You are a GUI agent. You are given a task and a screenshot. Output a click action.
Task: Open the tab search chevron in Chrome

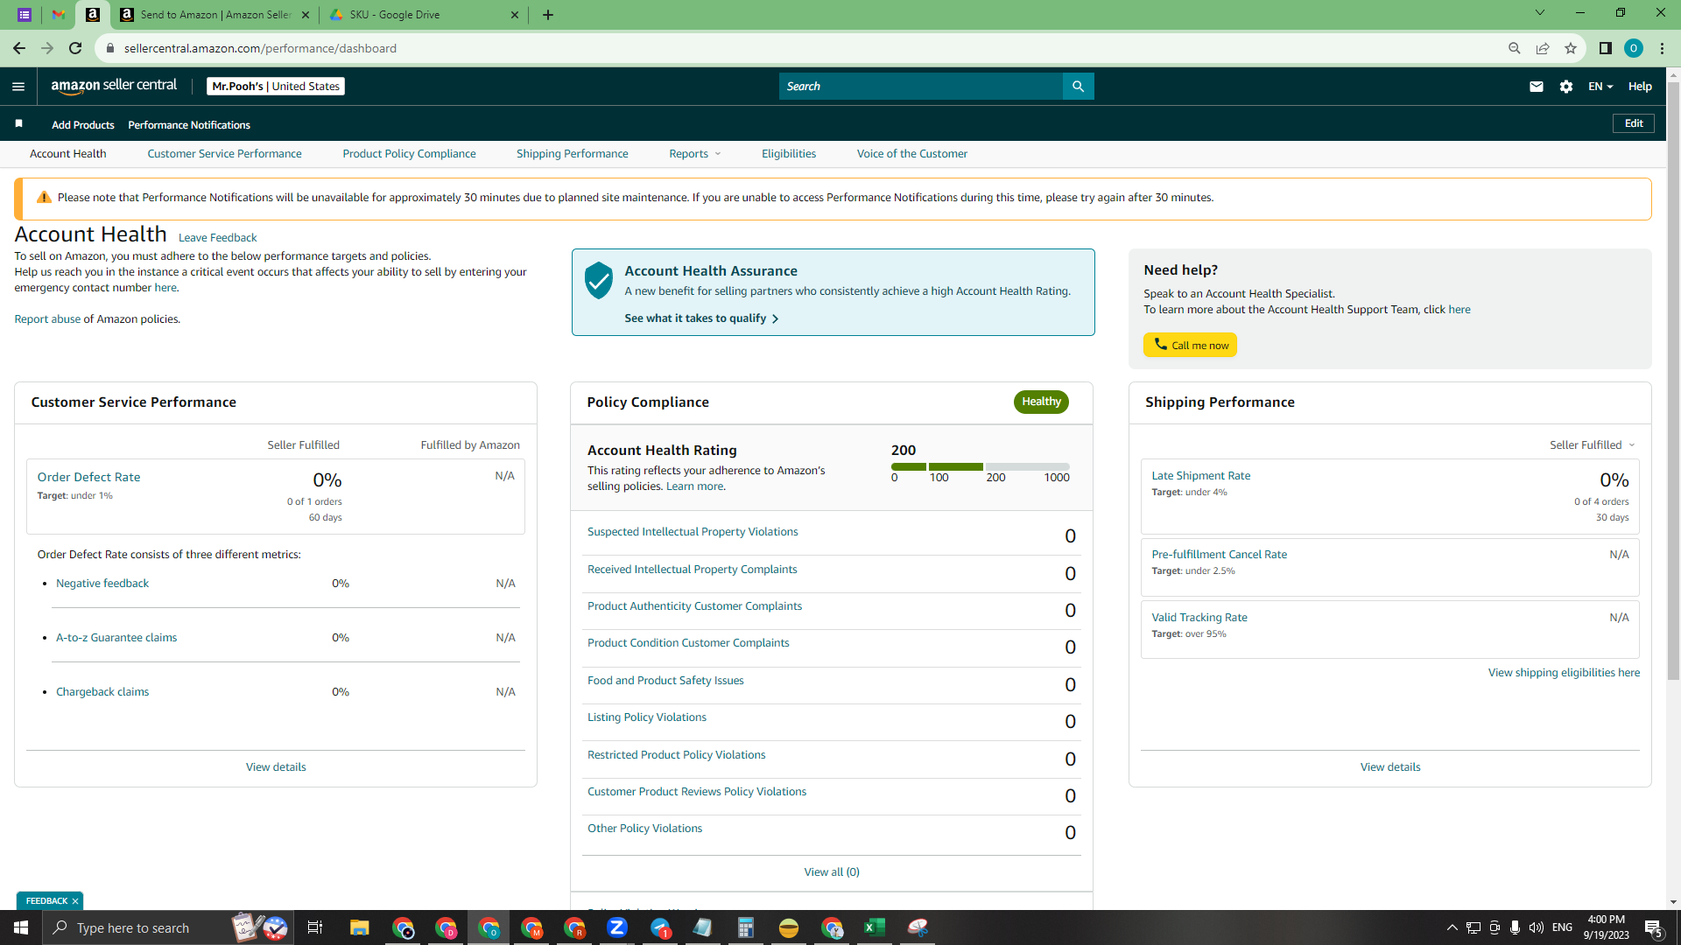tap(1539, 13)
